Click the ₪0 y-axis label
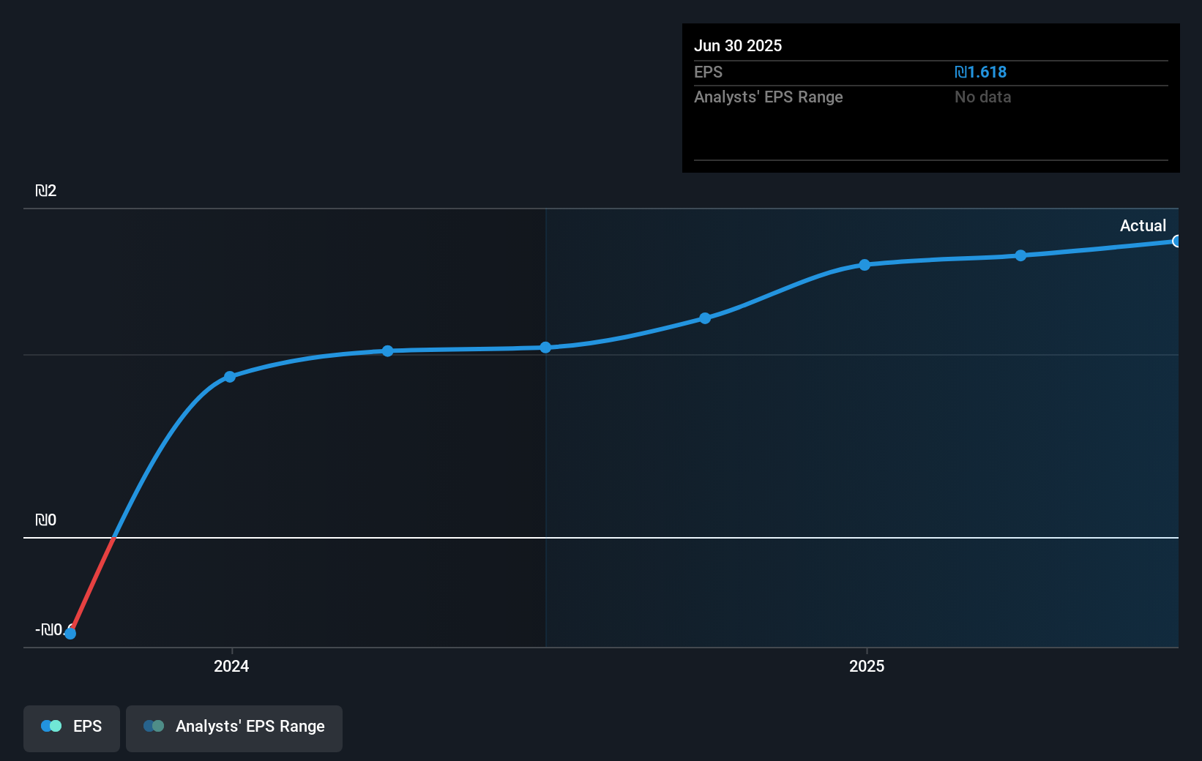The width and height of the screenshot is (1202, 761). click(46, 520)
